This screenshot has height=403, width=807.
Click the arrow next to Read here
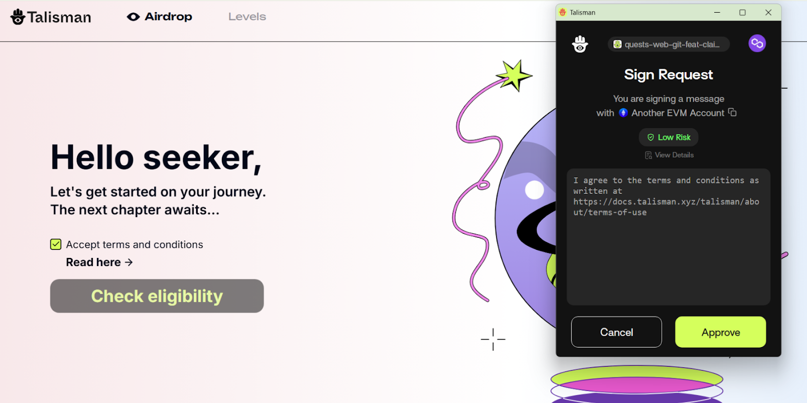pos(129,262)
